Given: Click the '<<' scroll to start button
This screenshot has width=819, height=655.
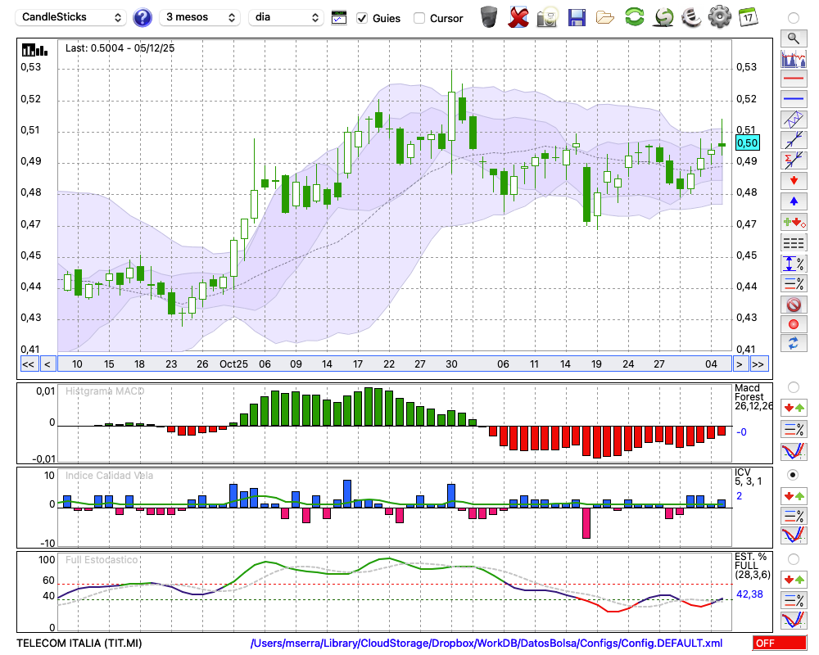Looking at the screenshot, I should click(x=28, y=364).
